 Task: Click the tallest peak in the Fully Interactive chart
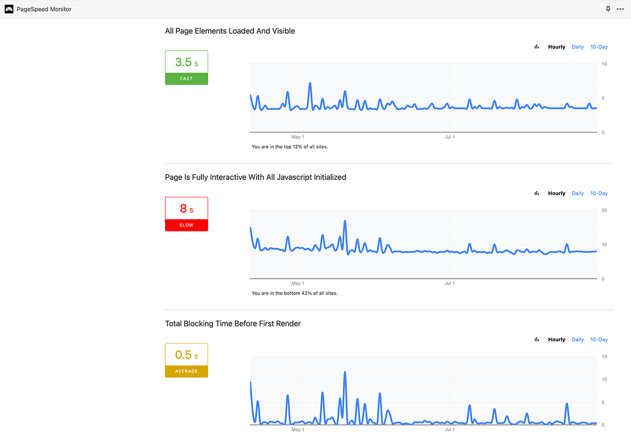345,221
